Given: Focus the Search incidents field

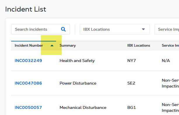Looking at the screenshot, I should pyautogui.click(x=41, y=29).
